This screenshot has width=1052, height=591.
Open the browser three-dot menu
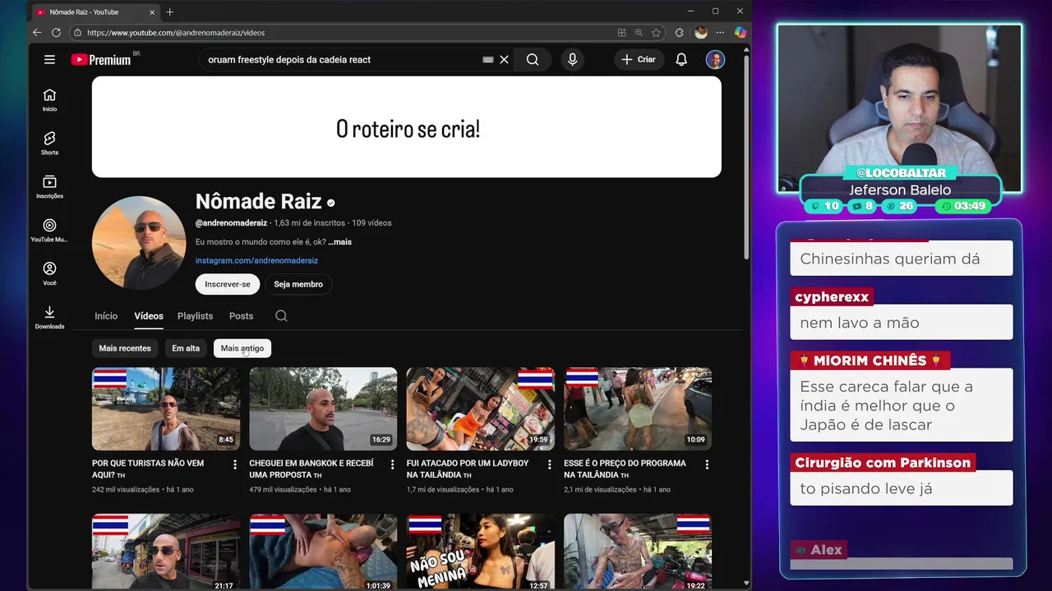(720, 33)
